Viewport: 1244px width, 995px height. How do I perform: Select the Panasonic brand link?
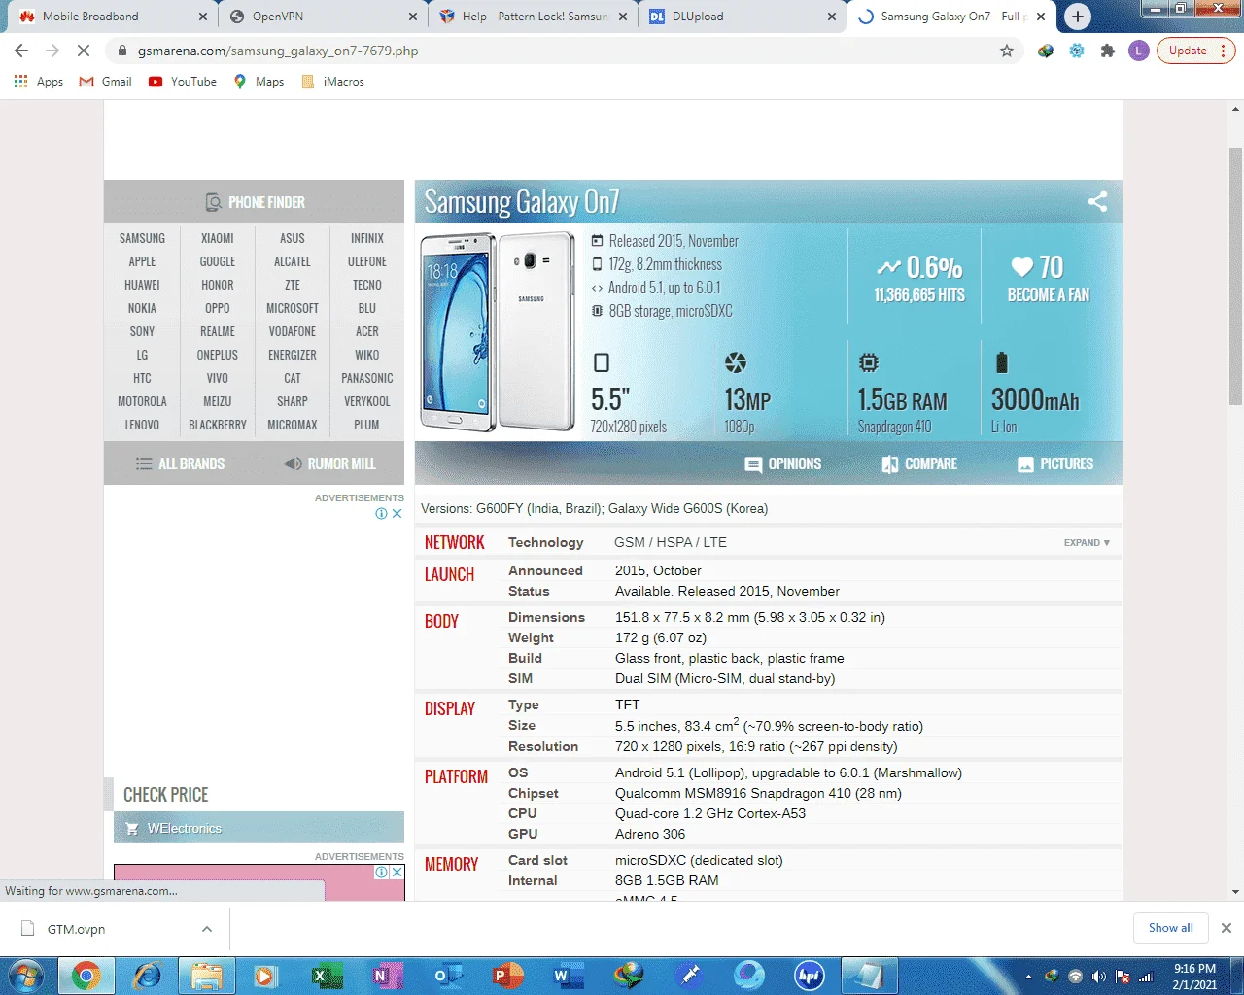click(366, 378)
